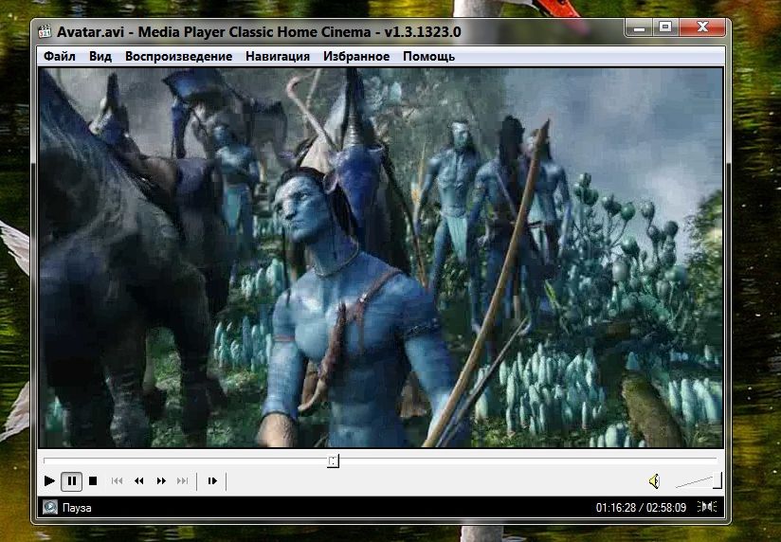Click the elapsed time display in status bar
The width and height of the screenshot is (781, 542).
[x=615, y=508]
